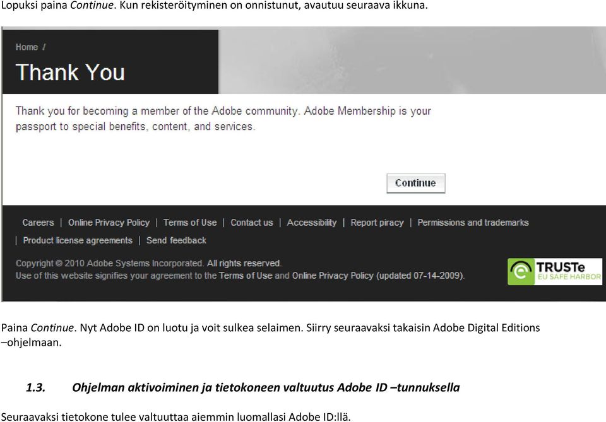Open the Accessibility footer link
This screenshot has height=422, width=606.
coord(312,223)
